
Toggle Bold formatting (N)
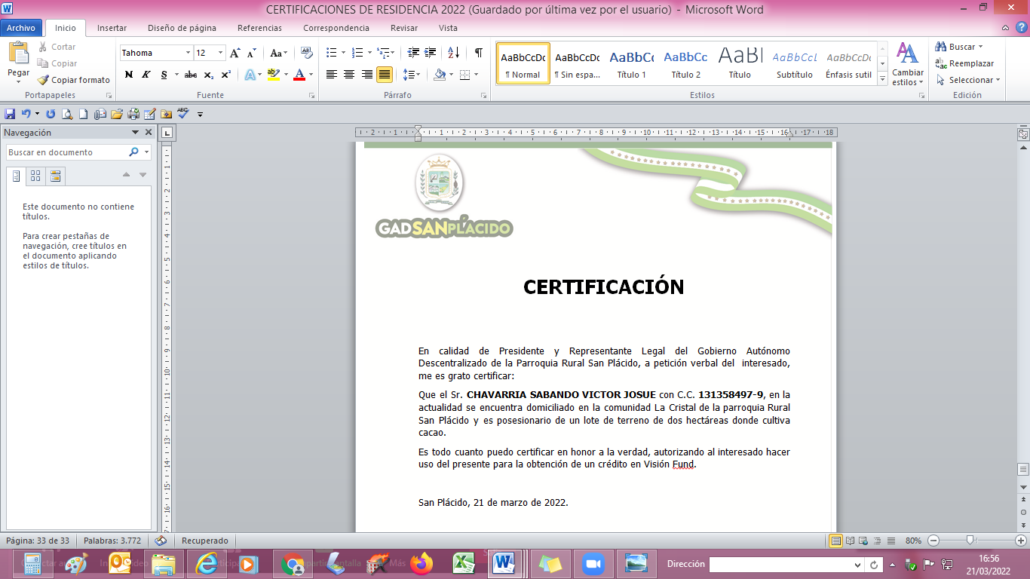[128, 75]
